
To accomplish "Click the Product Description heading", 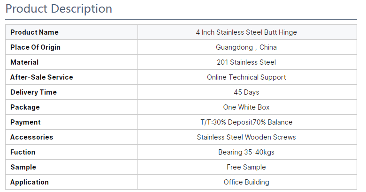I will [x=59, y=9].
